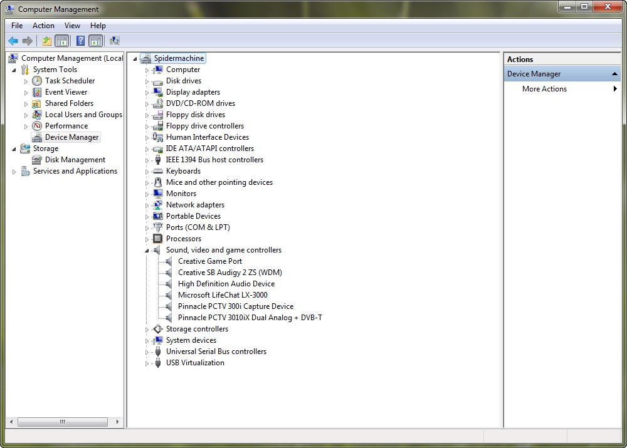Expand the System devices category
The width and height of the screenshot is (627, 448).
147,341
